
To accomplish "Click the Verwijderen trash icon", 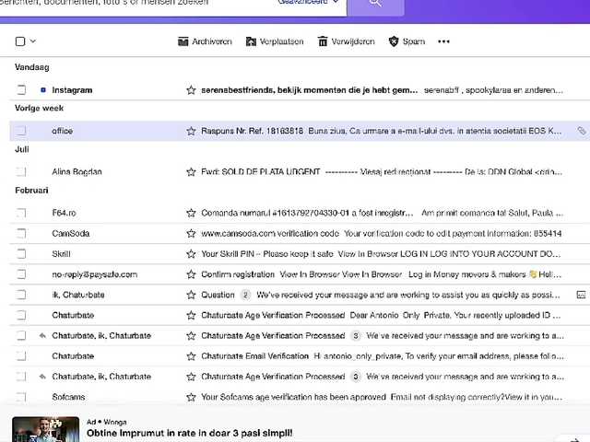I will 323,41.
